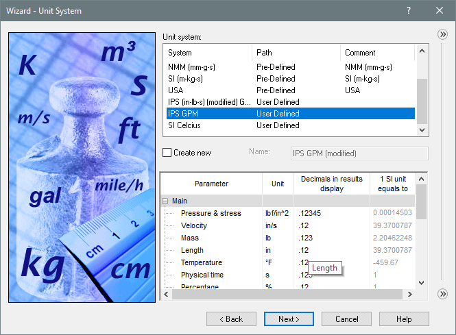Click the in unit cell for Length
456x335 pixels.
pos(278,250)
